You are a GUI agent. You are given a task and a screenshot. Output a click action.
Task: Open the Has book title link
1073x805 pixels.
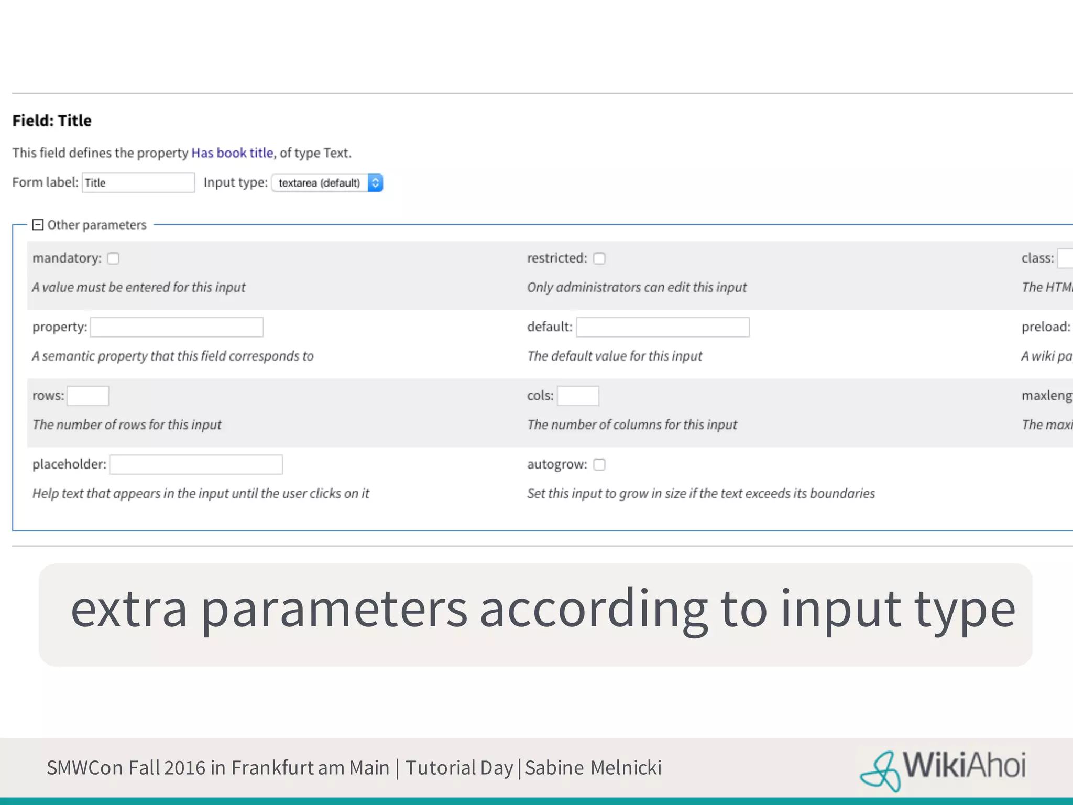point(232,153)
